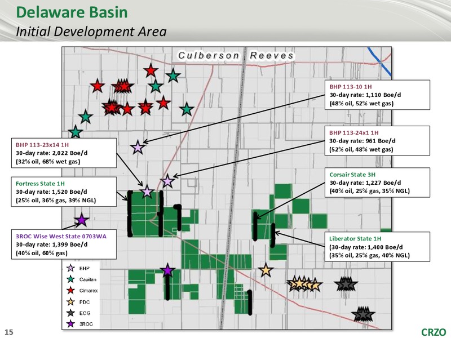Click the 'Initial Development Area' subtitle
This screenshot has width=451, height=338.
(91, 32)
